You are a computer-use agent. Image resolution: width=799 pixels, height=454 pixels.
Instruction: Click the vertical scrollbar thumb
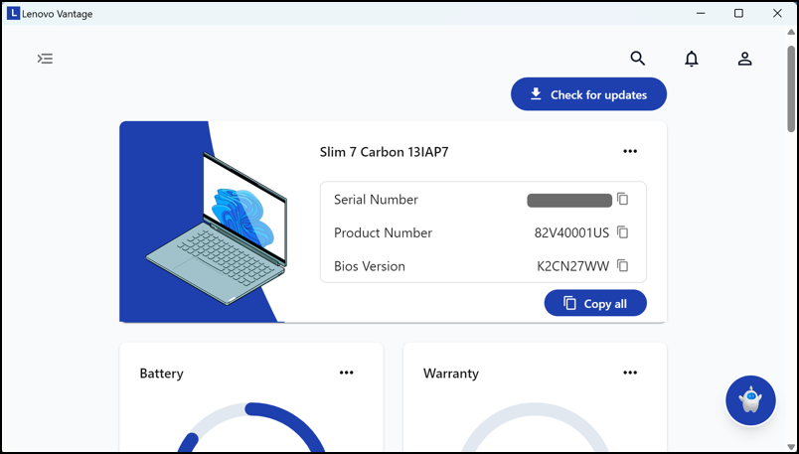[x=791, y=89]
